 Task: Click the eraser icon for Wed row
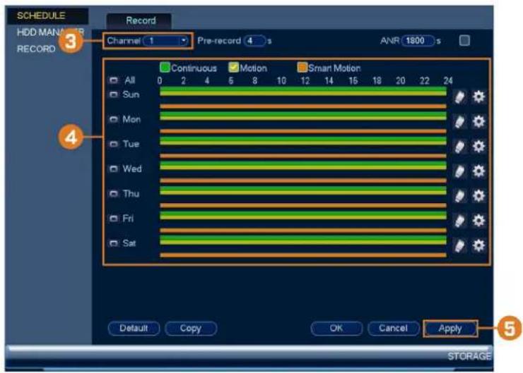tap(459, 171)
